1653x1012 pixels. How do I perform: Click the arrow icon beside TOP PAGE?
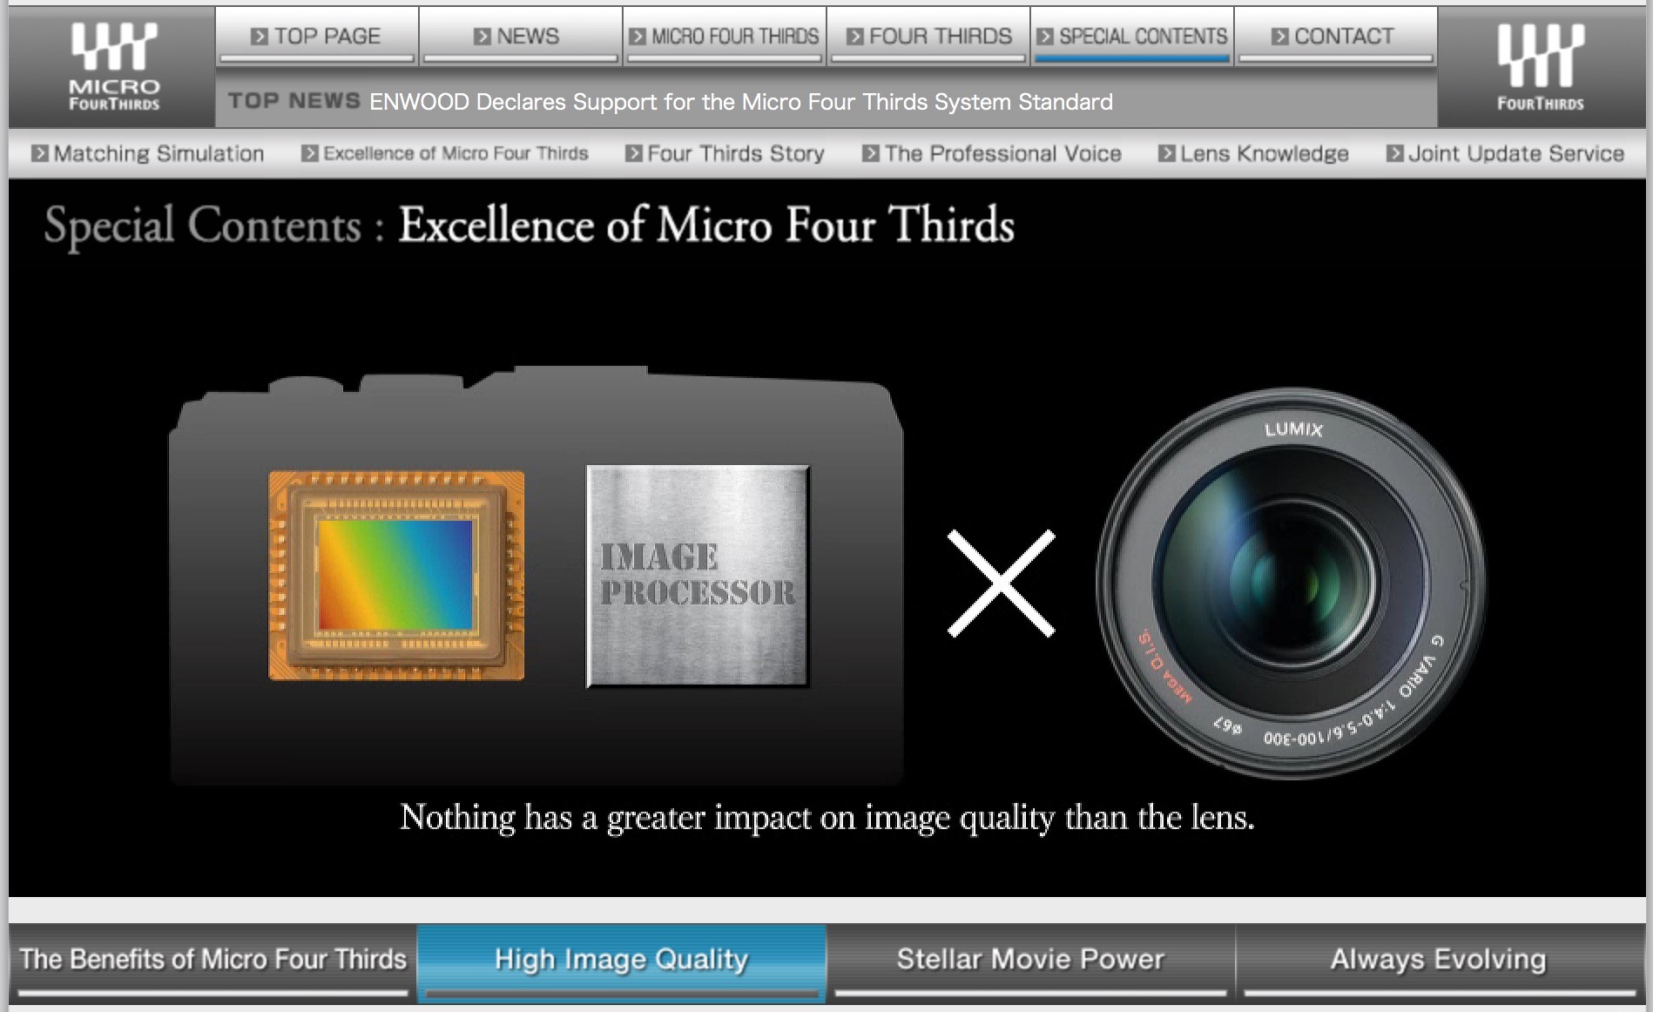coord(259,37)
